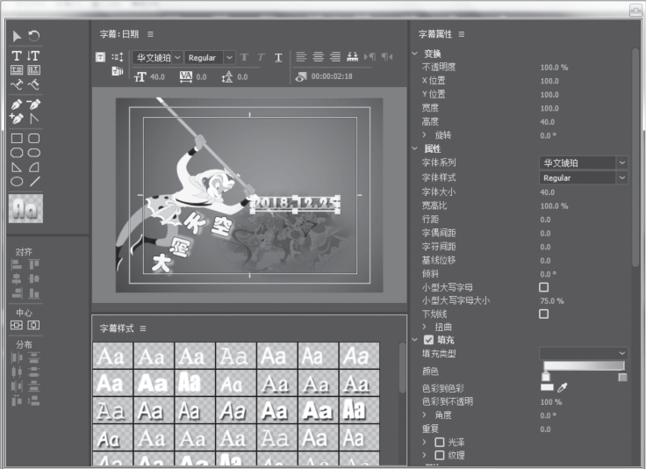
Task: Select the Rotation tool
Action: tap(33, 36)
